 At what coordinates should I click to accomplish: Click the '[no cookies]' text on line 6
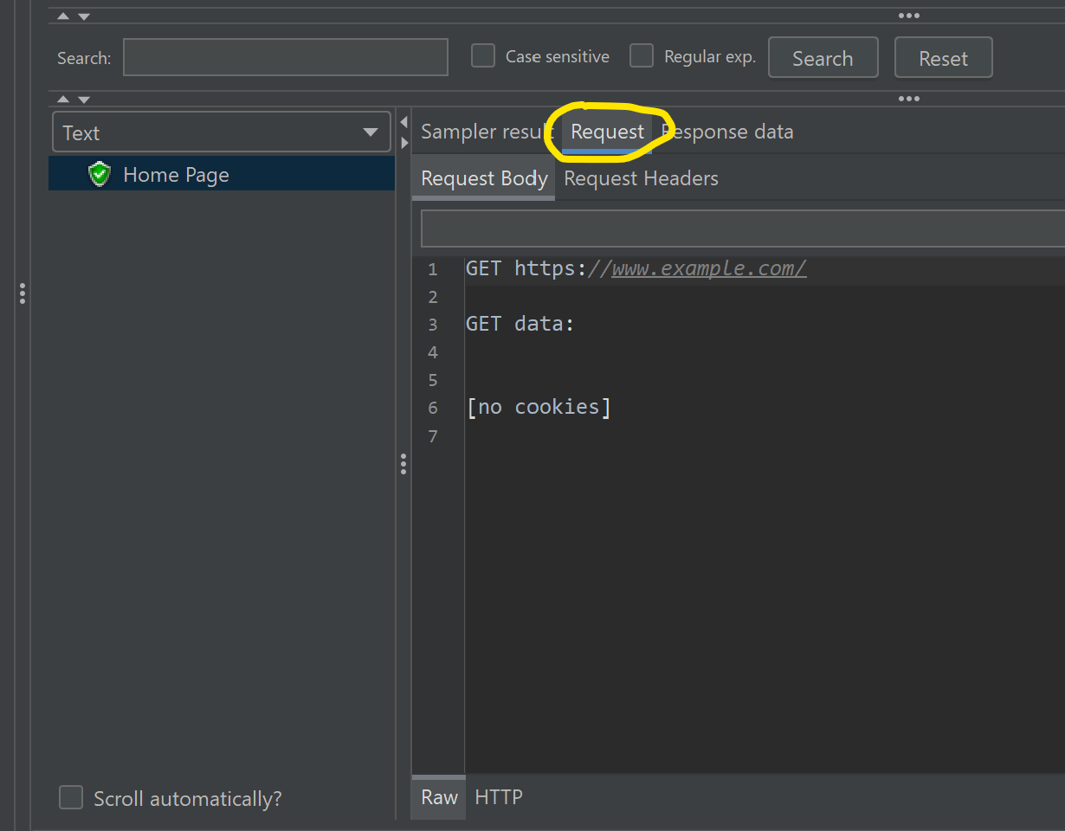click(x=539, y=407)
